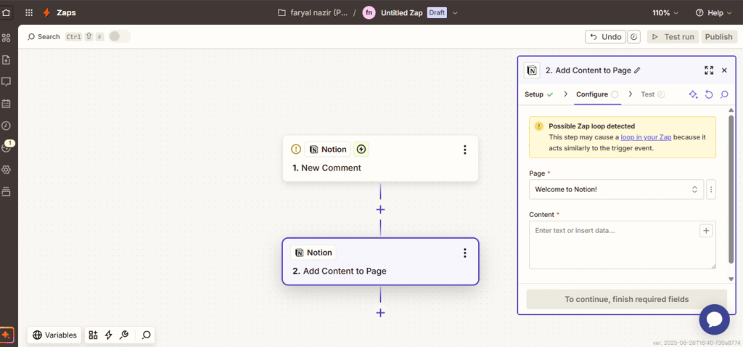
Task: Rename step with the pencil icon
Action: click(x=637, y=70)
